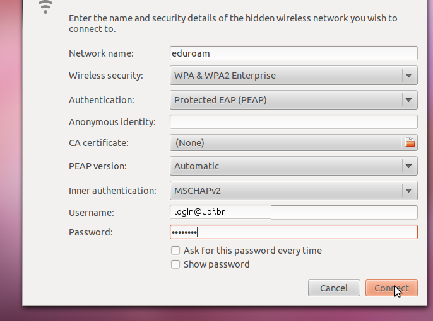Expand the MSCHAPv2 inner authentication list
The width and height of the screenshot is (433, 321).
294,191
